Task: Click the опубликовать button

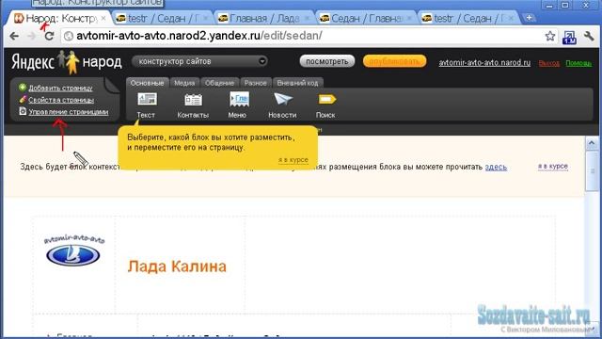Action: 394,61
